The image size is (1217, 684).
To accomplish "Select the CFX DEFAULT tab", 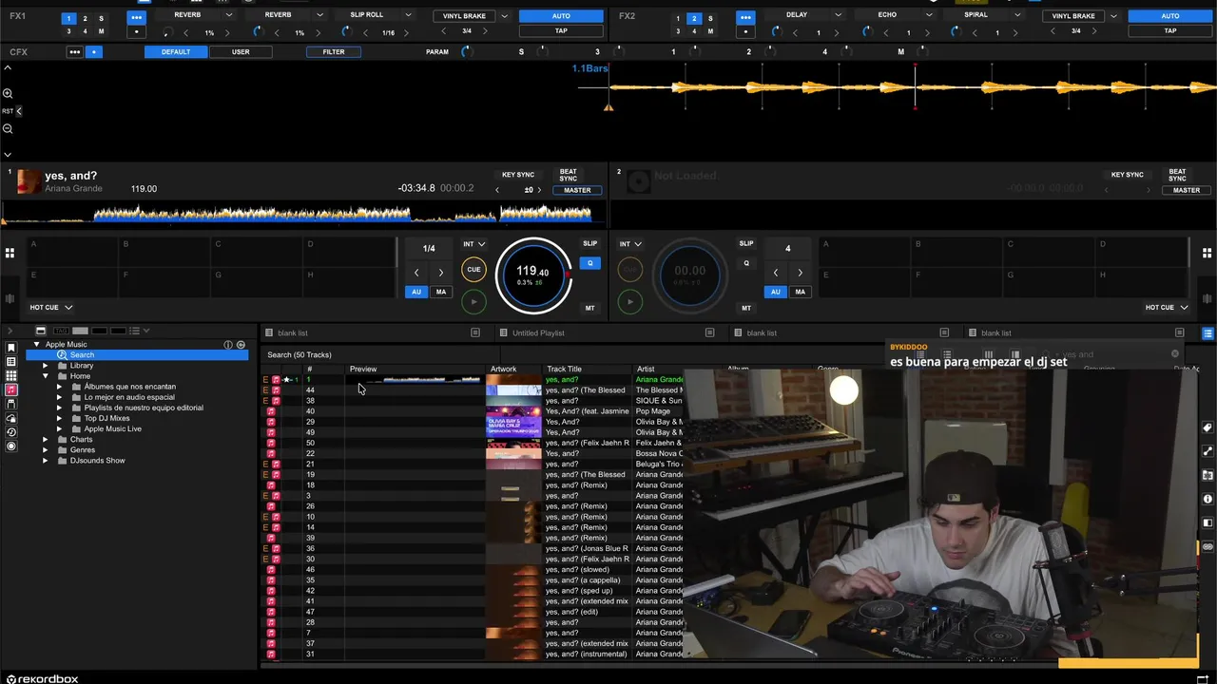I will 176,51.
